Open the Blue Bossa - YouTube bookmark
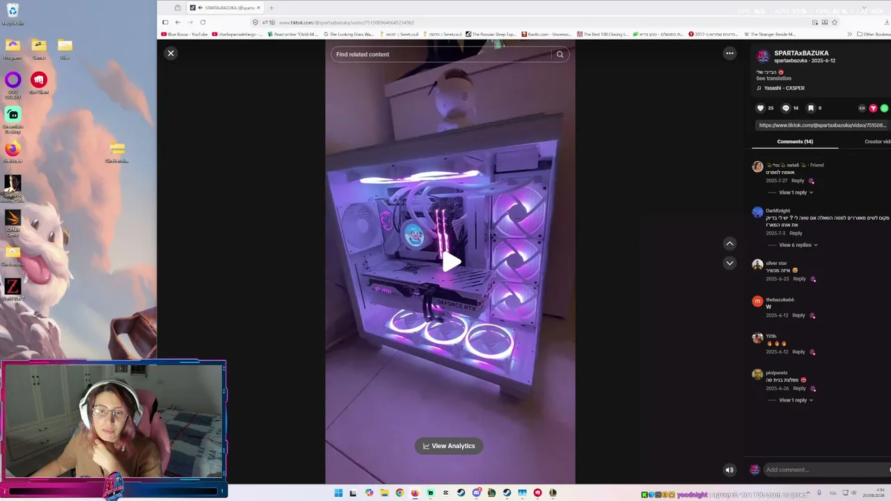The image size is (891, 501). pos(184,34)
